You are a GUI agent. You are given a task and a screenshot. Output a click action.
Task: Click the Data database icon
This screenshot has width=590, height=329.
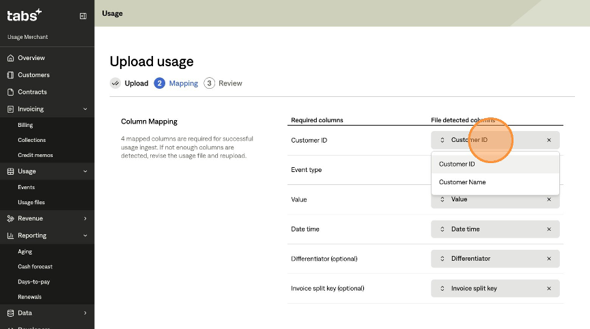(10, 313)
